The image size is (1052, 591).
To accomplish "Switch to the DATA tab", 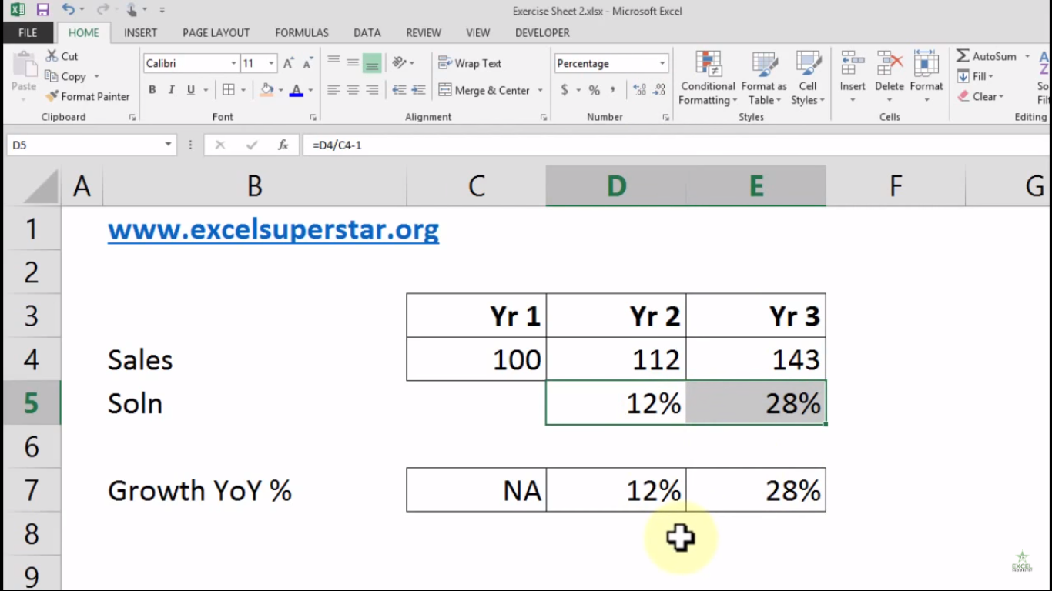I will [367, 33].
